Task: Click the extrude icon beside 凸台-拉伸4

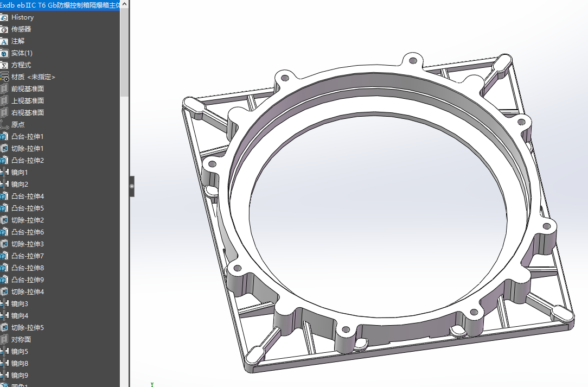Action: pos(4,196)
